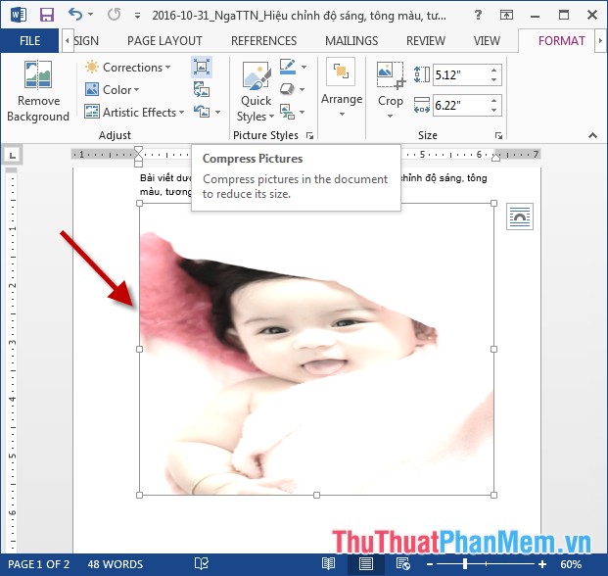Switch to Web Layout view
This screenshot has width=608, height=576.
402,564
